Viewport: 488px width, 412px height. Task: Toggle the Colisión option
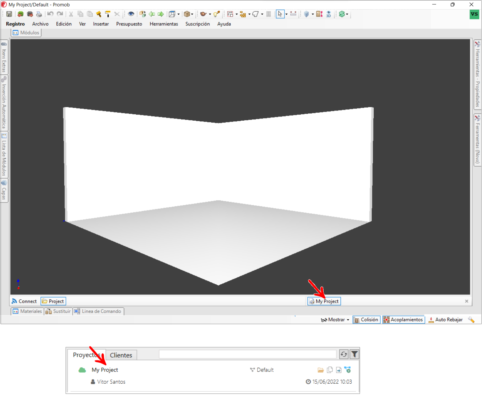click(x=366, y=320)
